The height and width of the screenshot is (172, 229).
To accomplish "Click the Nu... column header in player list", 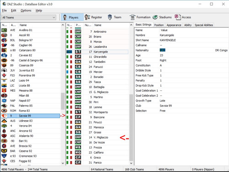I will click(88, 25).
